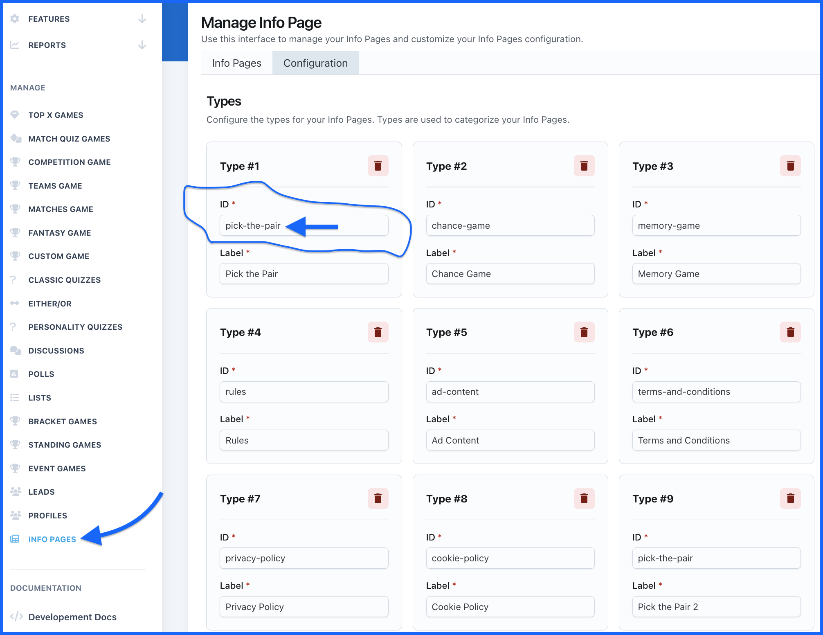Select the Configuration tab
Screen dimensions: 823x635
pyautogui.click(x=315, y=63)
